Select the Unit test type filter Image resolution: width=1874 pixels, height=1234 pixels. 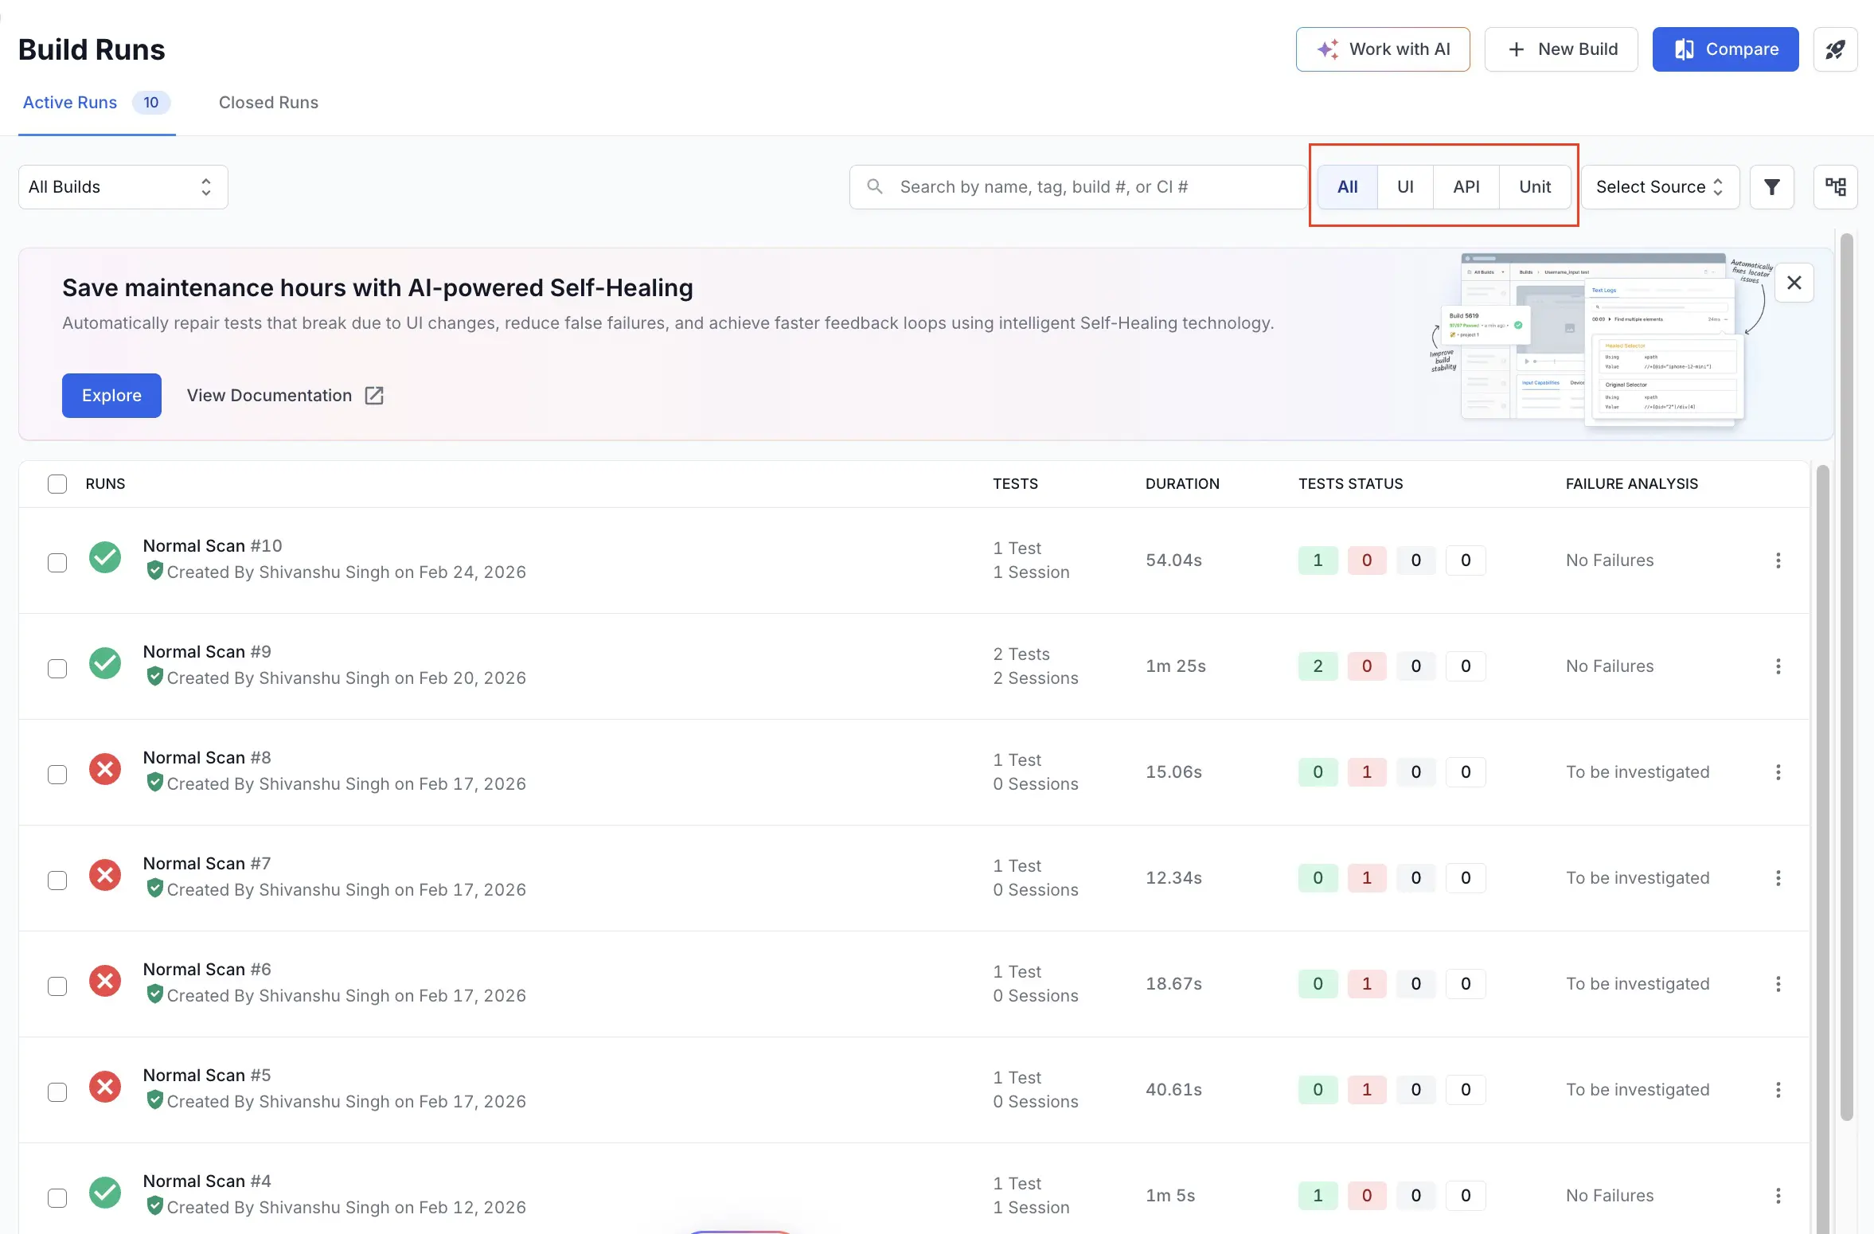(x=1535, y=187)
